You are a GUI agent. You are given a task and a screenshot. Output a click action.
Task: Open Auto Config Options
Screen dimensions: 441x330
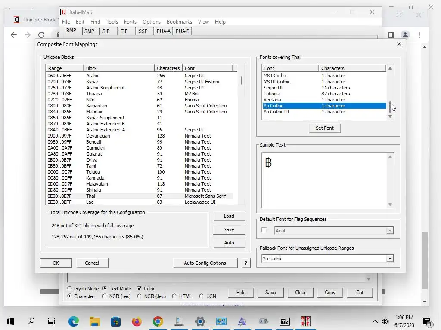click(205, 263)
